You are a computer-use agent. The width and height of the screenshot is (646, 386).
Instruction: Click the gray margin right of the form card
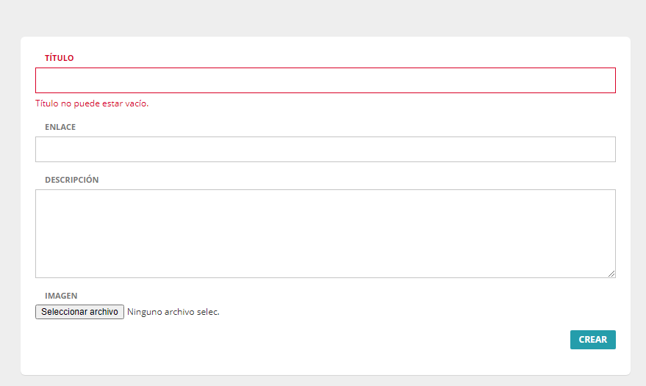tap(638, 205)
